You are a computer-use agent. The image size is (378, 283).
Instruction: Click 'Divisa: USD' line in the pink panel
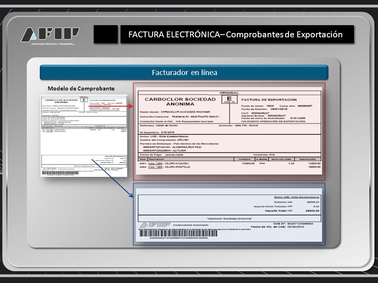pyautogui.click(x=164, y=136)
